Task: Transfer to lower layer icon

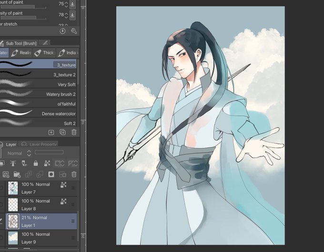Action: [28, 174]
